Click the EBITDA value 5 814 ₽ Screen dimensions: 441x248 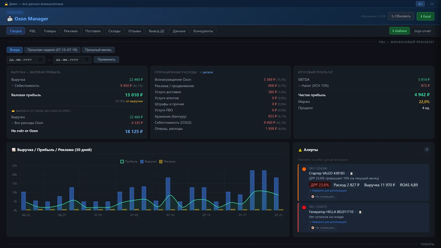click(424, 80)
